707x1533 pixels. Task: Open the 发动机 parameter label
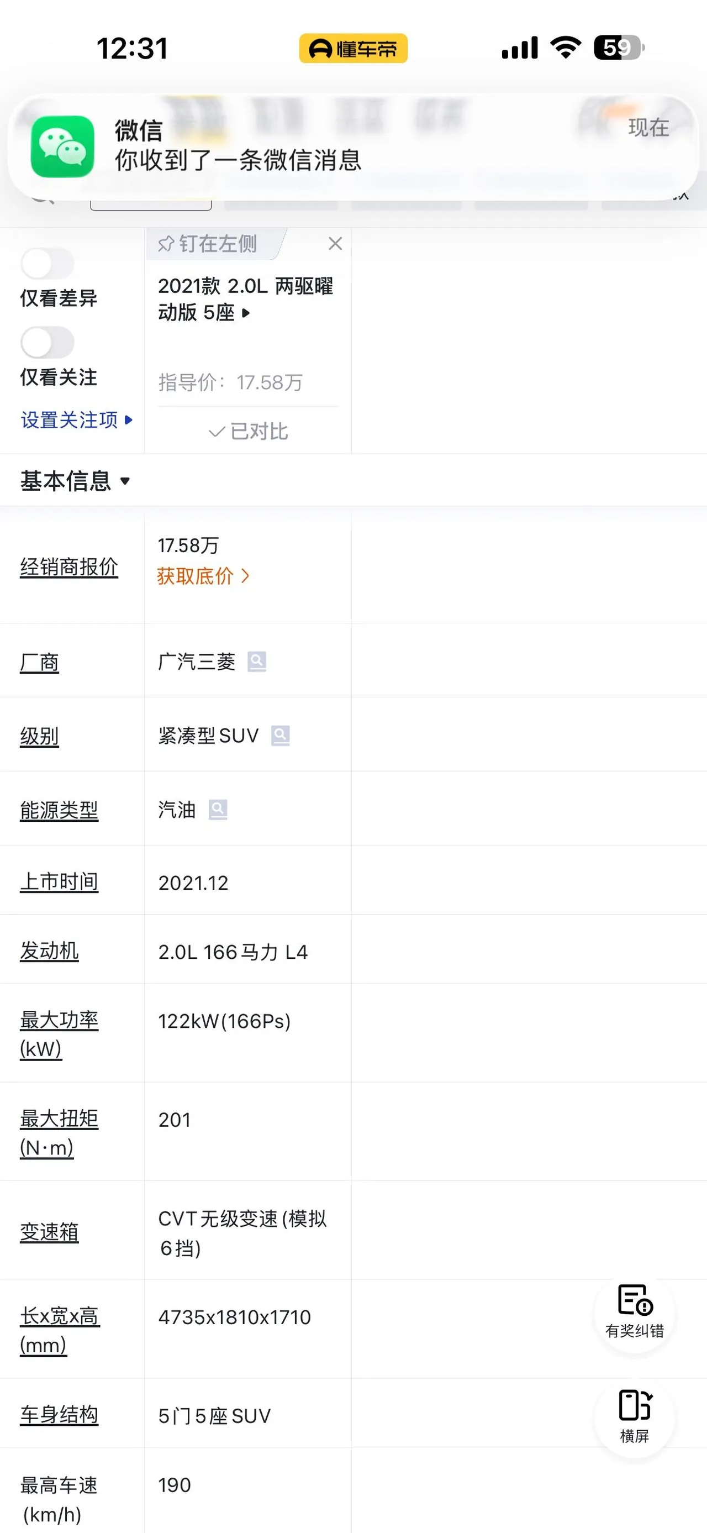[x=49, y=951]
